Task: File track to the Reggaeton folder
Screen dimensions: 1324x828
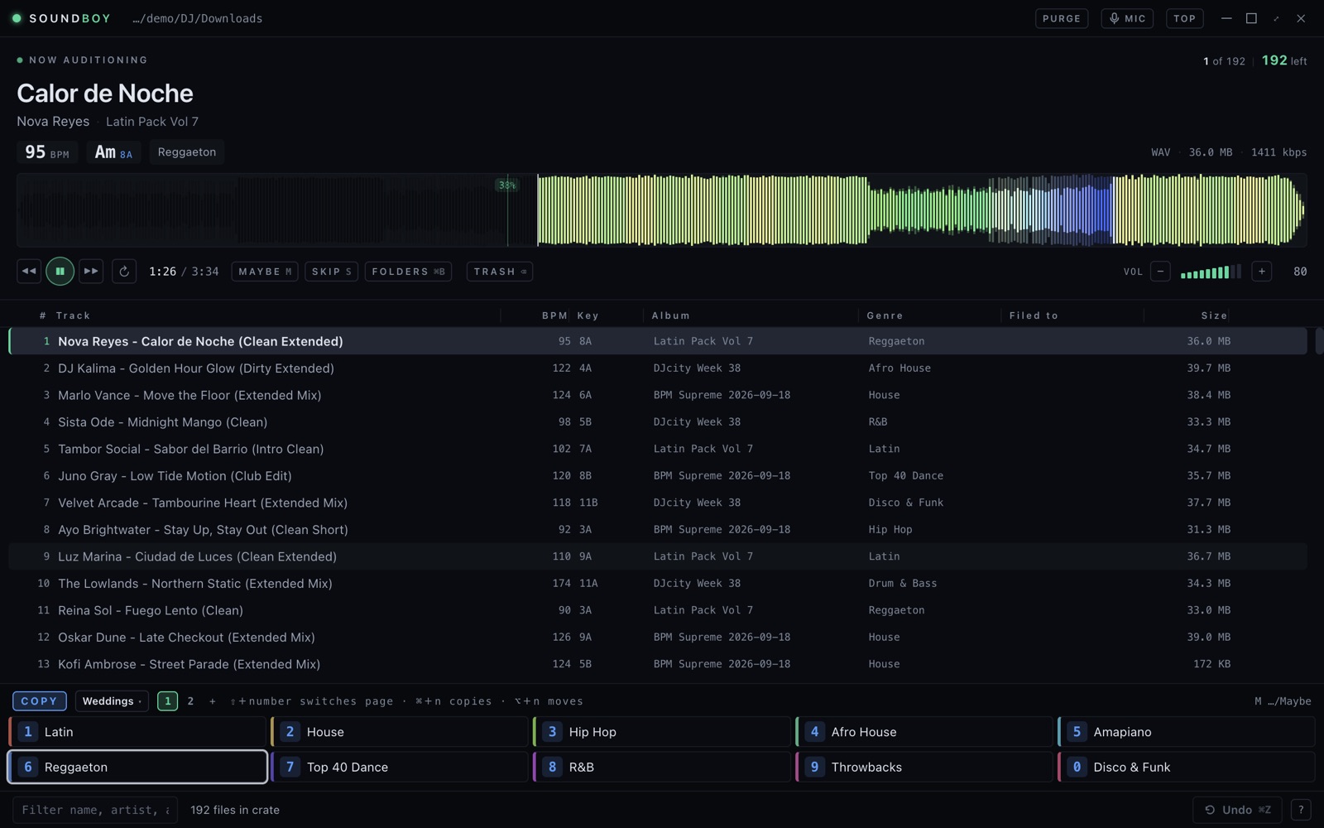Action: coord(137,767)
